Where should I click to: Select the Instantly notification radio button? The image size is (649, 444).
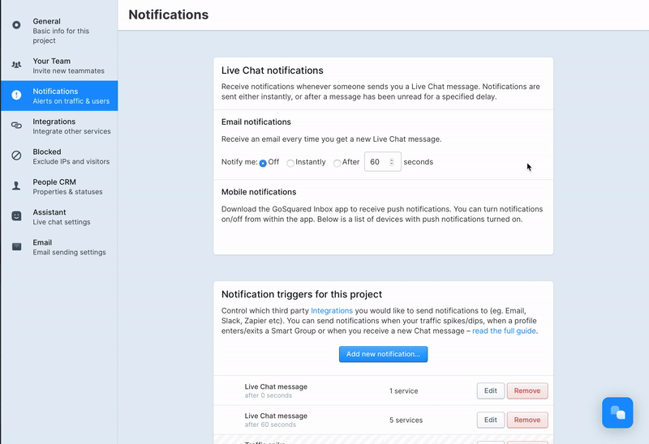pos(290,163)
